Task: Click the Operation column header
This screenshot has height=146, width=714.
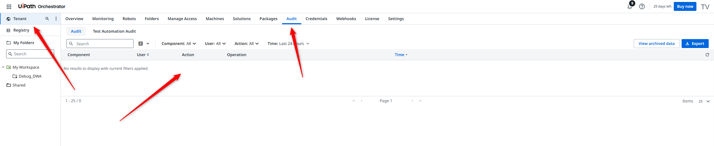Action: click(237, 55)
